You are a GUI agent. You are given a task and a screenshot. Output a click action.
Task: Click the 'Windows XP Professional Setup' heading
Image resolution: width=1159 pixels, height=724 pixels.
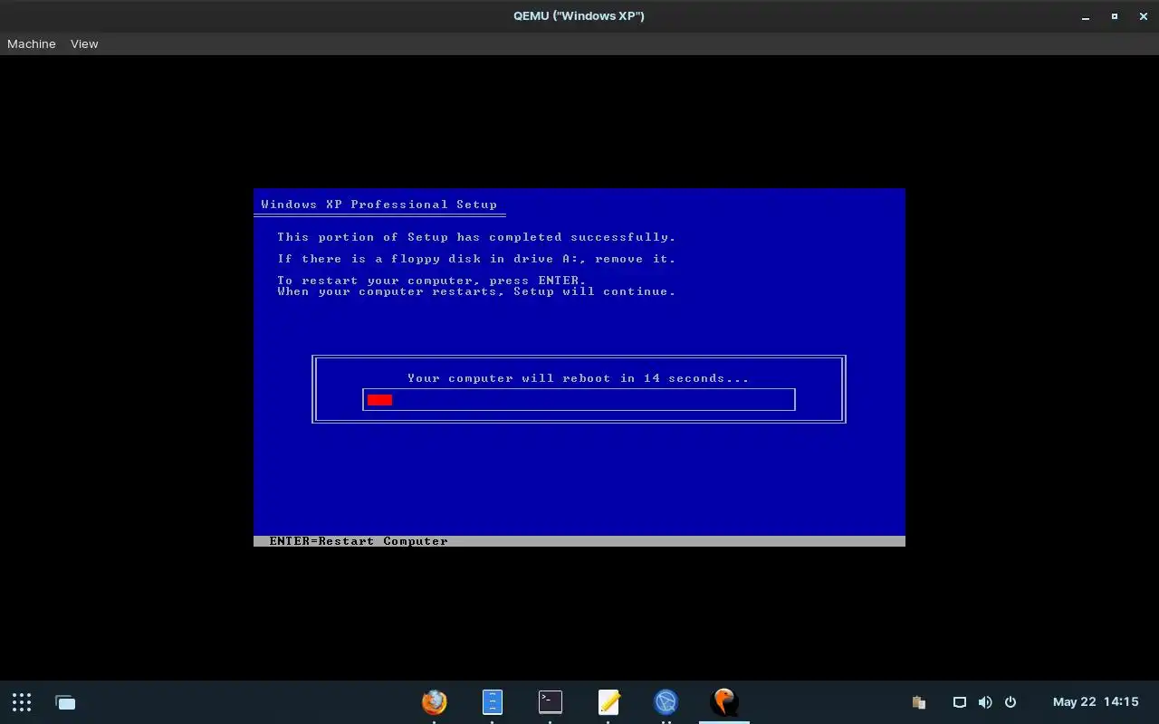pyautogui.click(x=379, y=205)
